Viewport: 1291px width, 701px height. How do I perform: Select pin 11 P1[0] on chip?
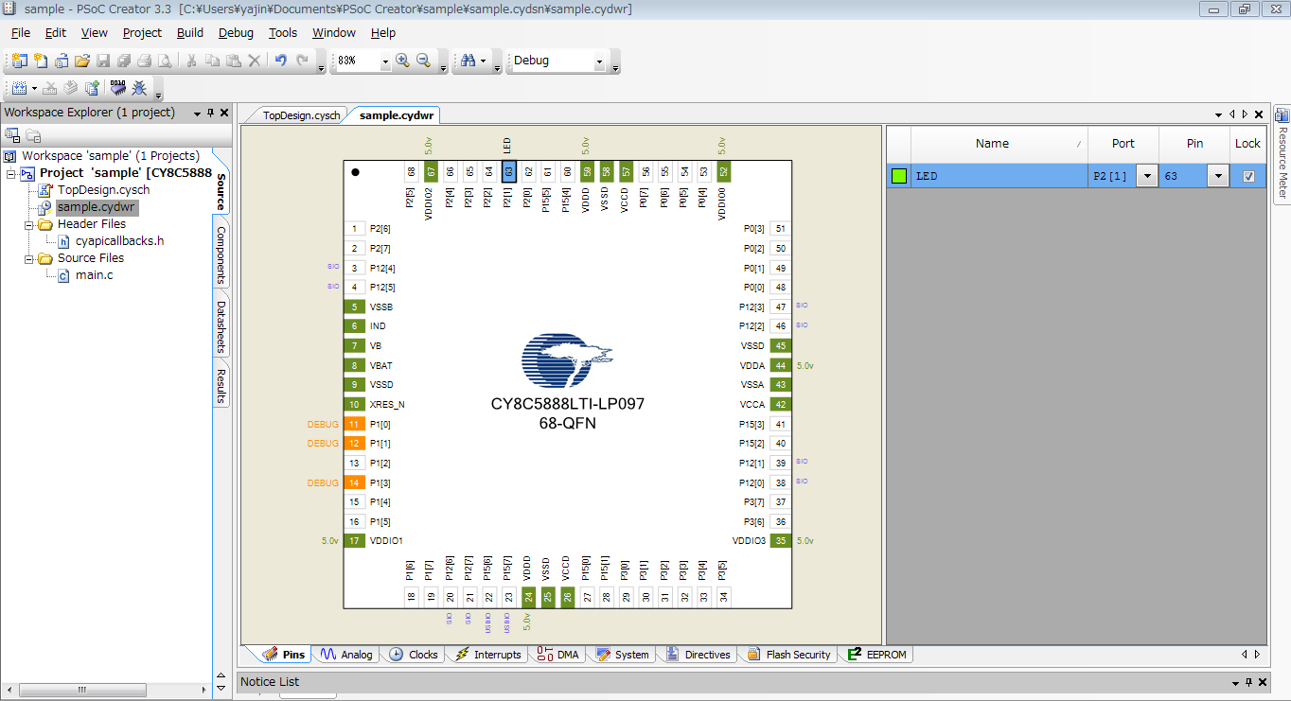point(354,424)
